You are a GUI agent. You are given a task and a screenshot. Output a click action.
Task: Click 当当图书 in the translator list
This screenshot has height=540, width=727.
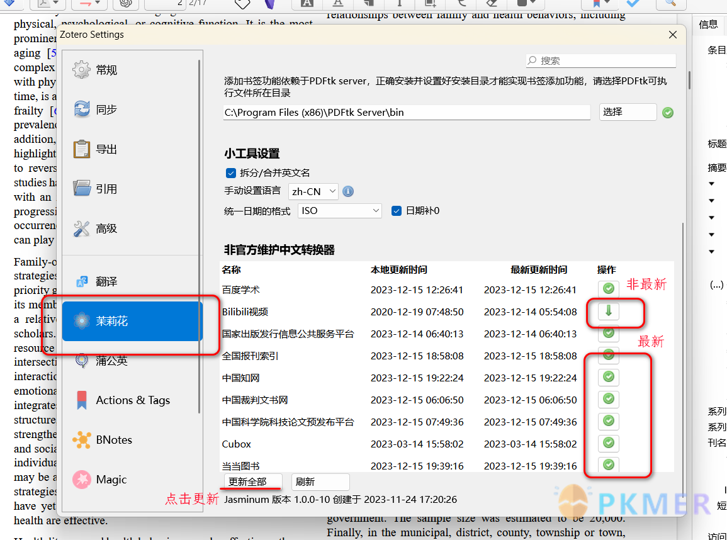(240, 466)
